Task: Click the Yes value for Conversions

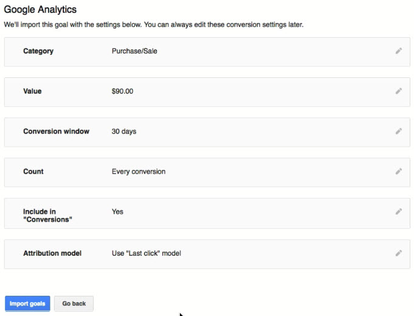Action: pyautogui.click(x=117, y=212)
